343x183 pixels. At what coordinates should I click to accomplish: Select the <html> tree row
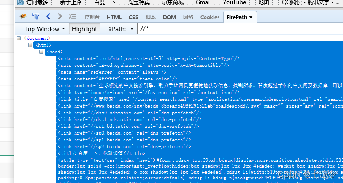point(43,45)
